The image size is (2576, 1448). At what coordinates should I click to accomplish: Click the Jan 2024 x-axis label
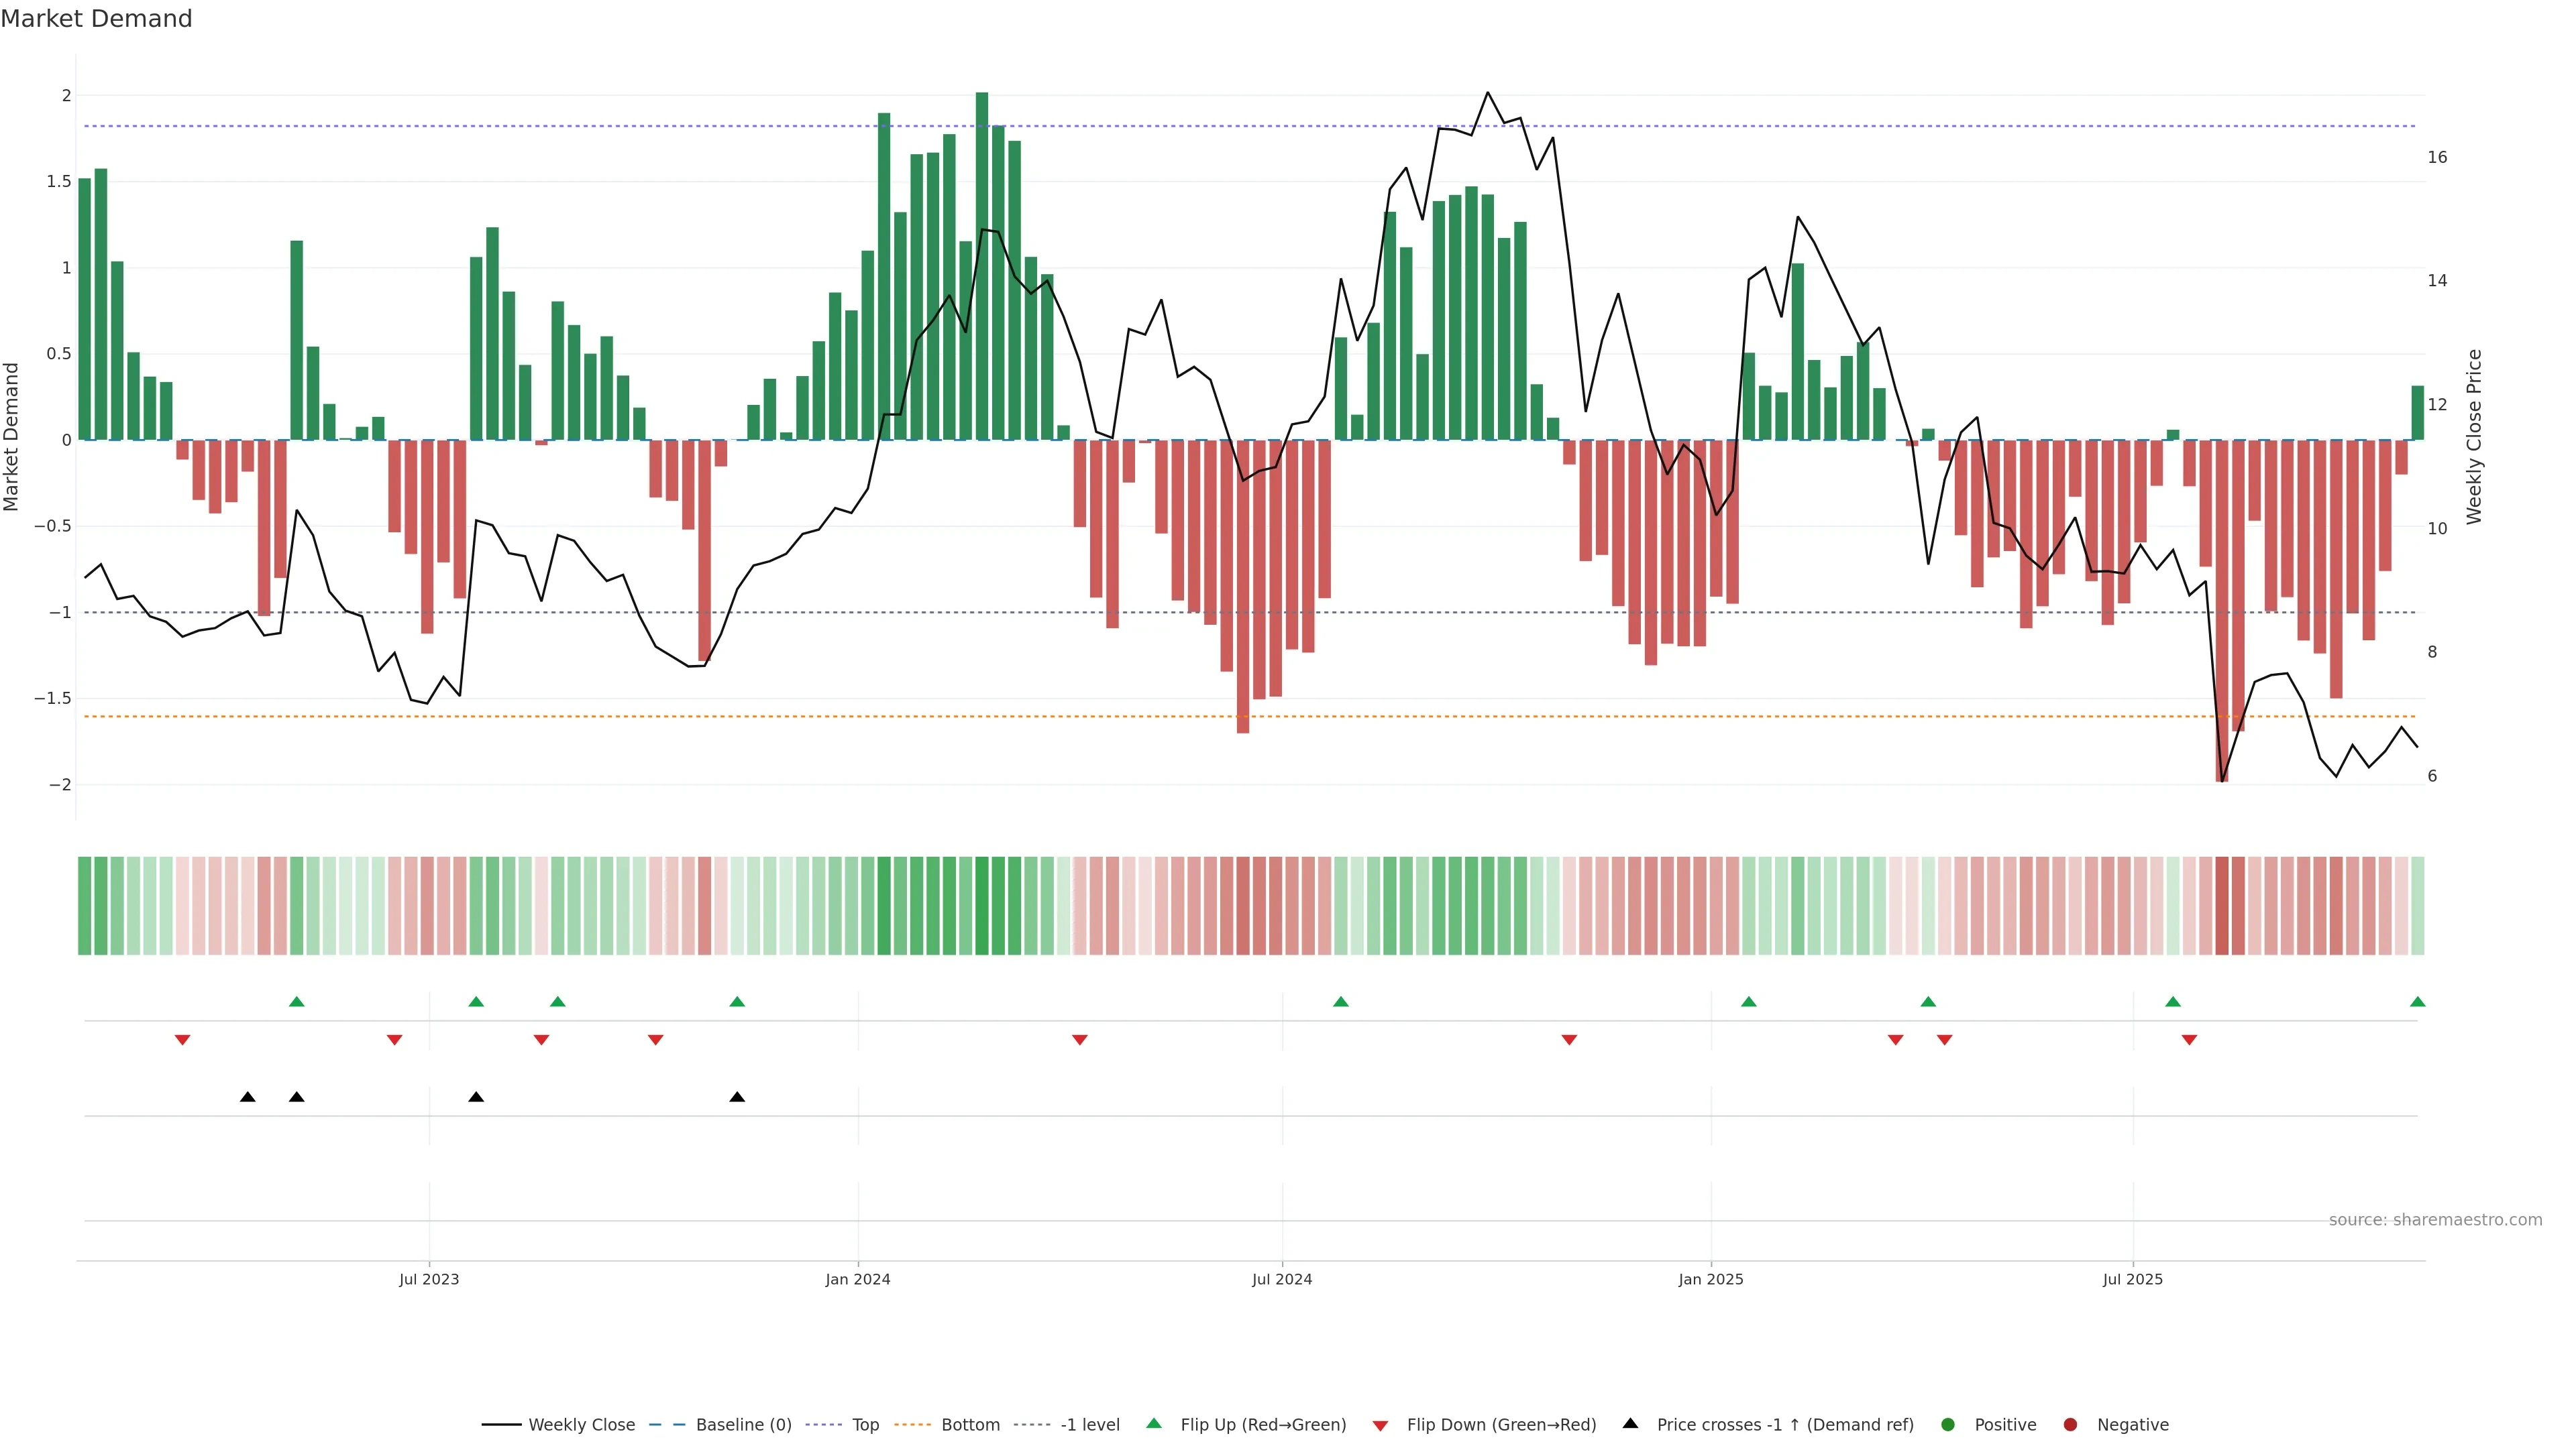(857, 1279)
